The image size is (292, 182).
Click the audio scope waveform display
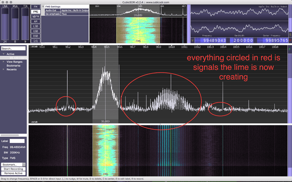240,21
